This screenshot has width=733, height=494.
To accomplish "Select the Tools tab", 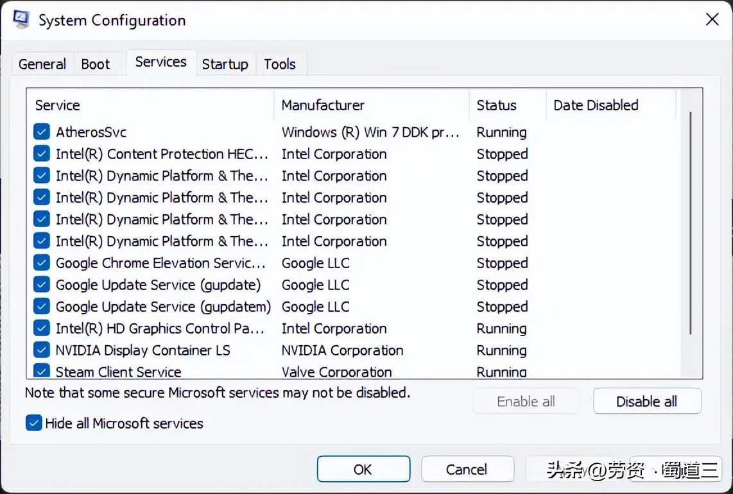I will point(280,64).
